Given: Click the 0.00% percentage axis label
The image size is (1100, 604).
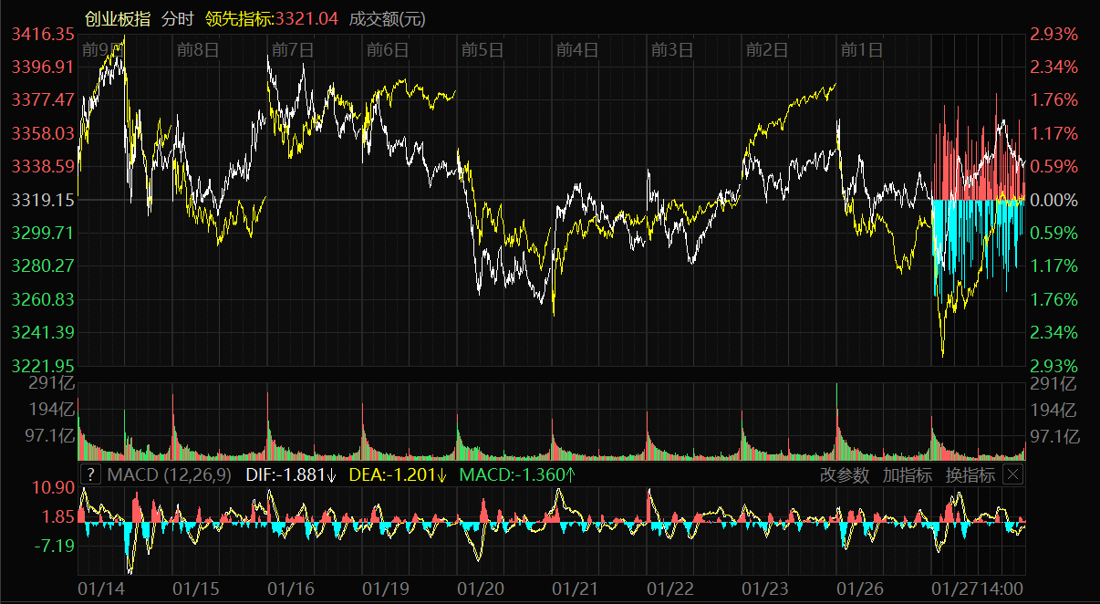Looking at the screenshot, I should 1054,199.
